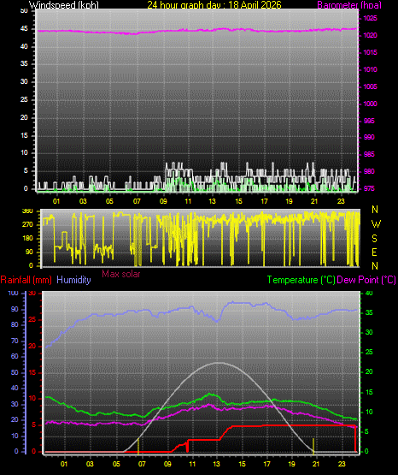Select the 'Humidity' legend label

[x=73, y=280]
